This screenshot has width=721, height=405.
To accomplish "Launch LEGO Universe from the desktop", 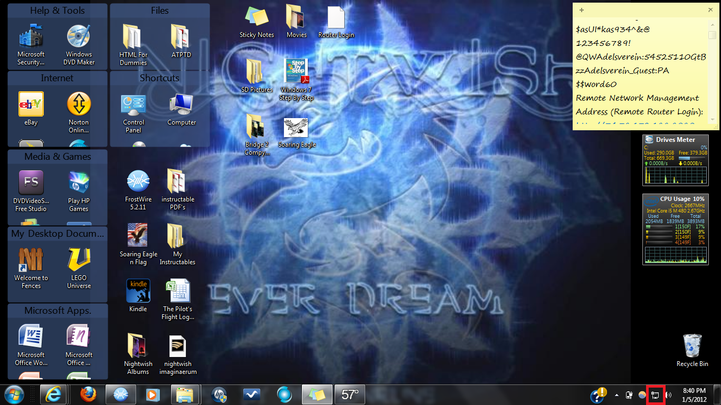I will [79, 268].
